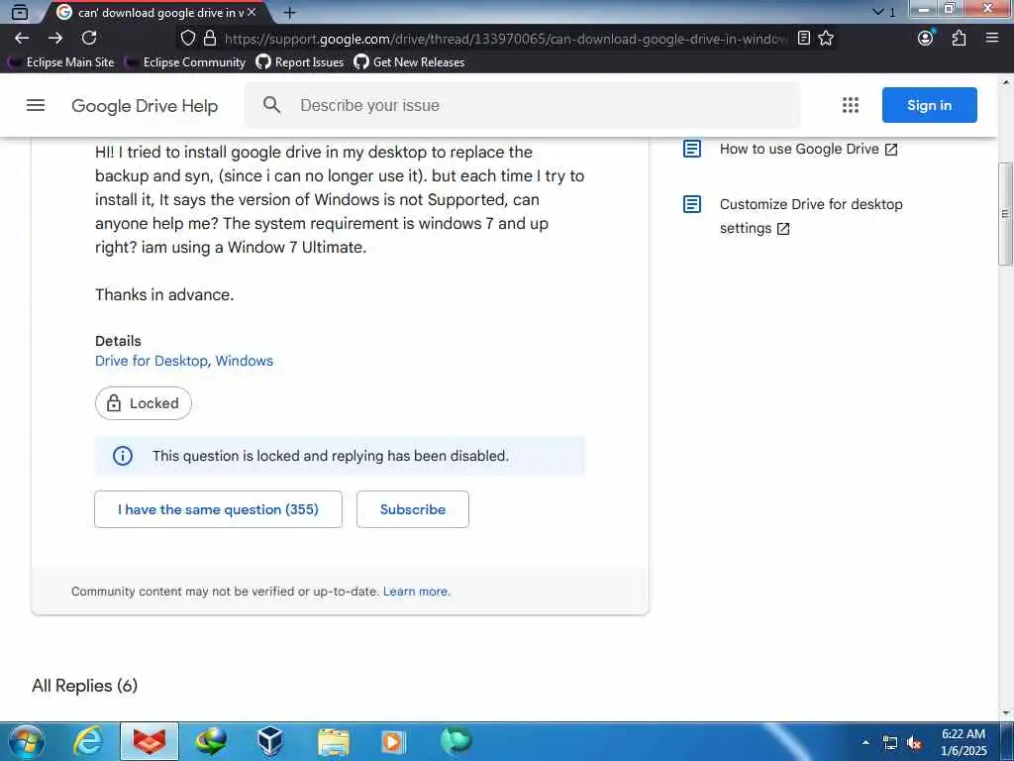1014x761 pixels.
Task: Click the page vertical scrollbar thumb
Action: click(x=1005, y=214)
